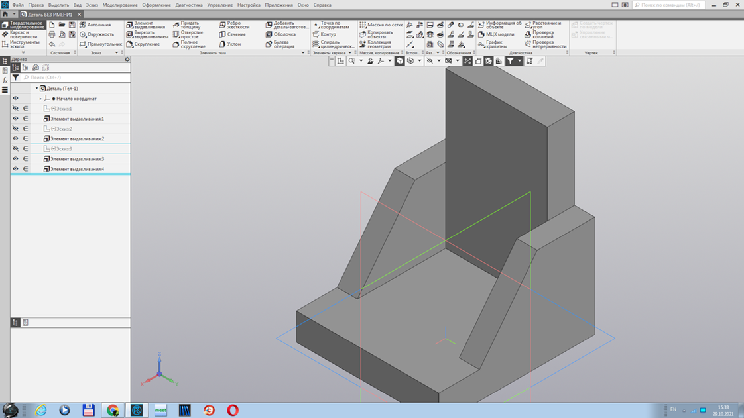Click the Print icon in Системная
This screenshot has width=744, height=418.
click(x=52, y=34)
